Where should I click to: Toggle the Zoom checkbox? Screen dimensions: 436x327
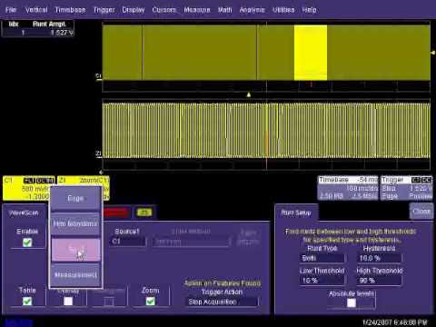coord(151,301)
